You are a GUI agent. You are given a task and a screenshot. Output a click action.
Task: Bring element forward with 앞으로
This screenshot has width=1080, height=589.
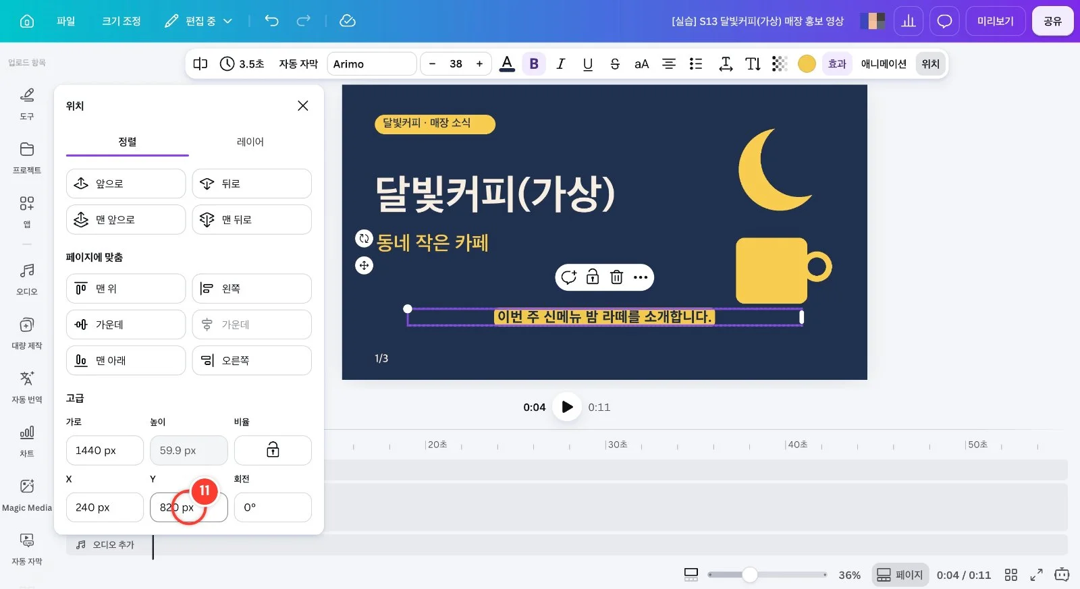126,184
